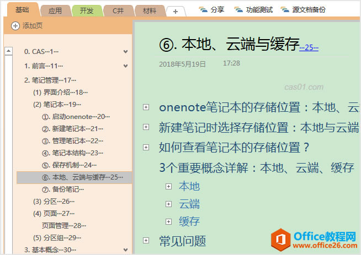
Task: Open page 1. 前言···11···
Action: tap(44, 66)
